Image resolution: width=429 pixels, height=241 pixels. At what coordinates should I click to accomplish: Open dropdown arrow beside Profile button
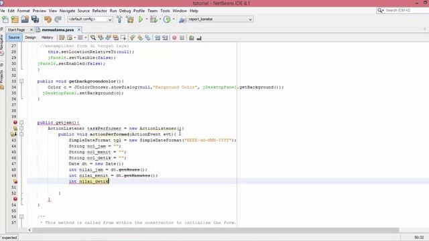click(174, 19)
